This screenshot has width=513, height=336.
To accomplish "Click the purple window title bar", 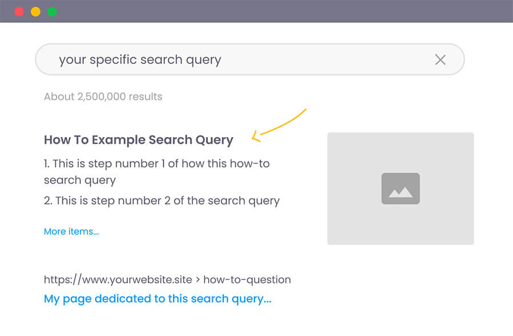I will point(257,11).
